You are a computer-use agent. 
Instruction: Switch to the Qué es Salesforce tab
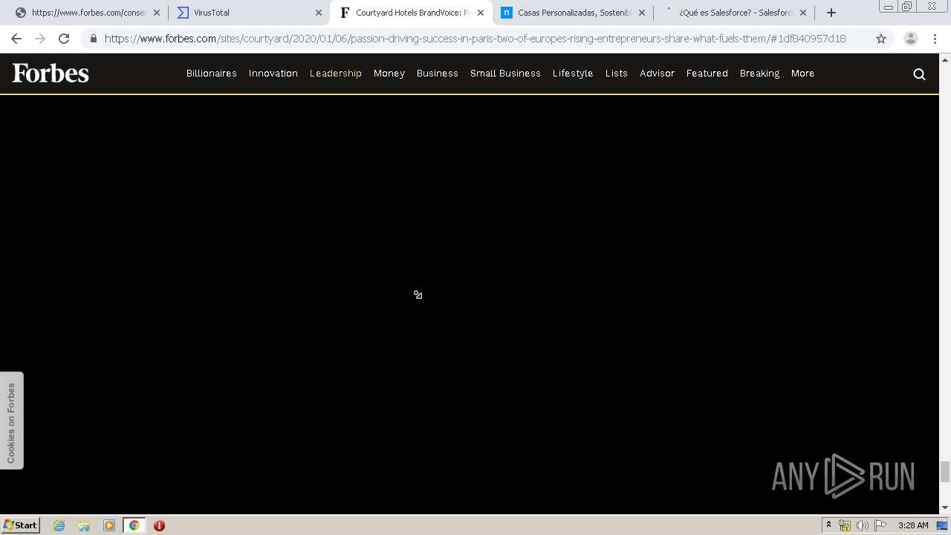point(734,13)
